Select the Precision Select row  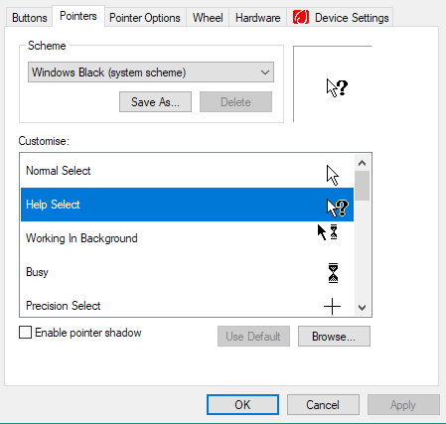point(188,303)
